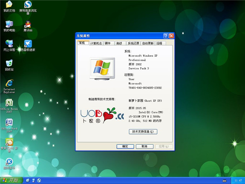Image resolution: width=245 pixels, height=184 pixels.
Task: Launch the 爱奇艺PPS影音 shortcut
Action: pyautogui.click(x=9, y=145)
